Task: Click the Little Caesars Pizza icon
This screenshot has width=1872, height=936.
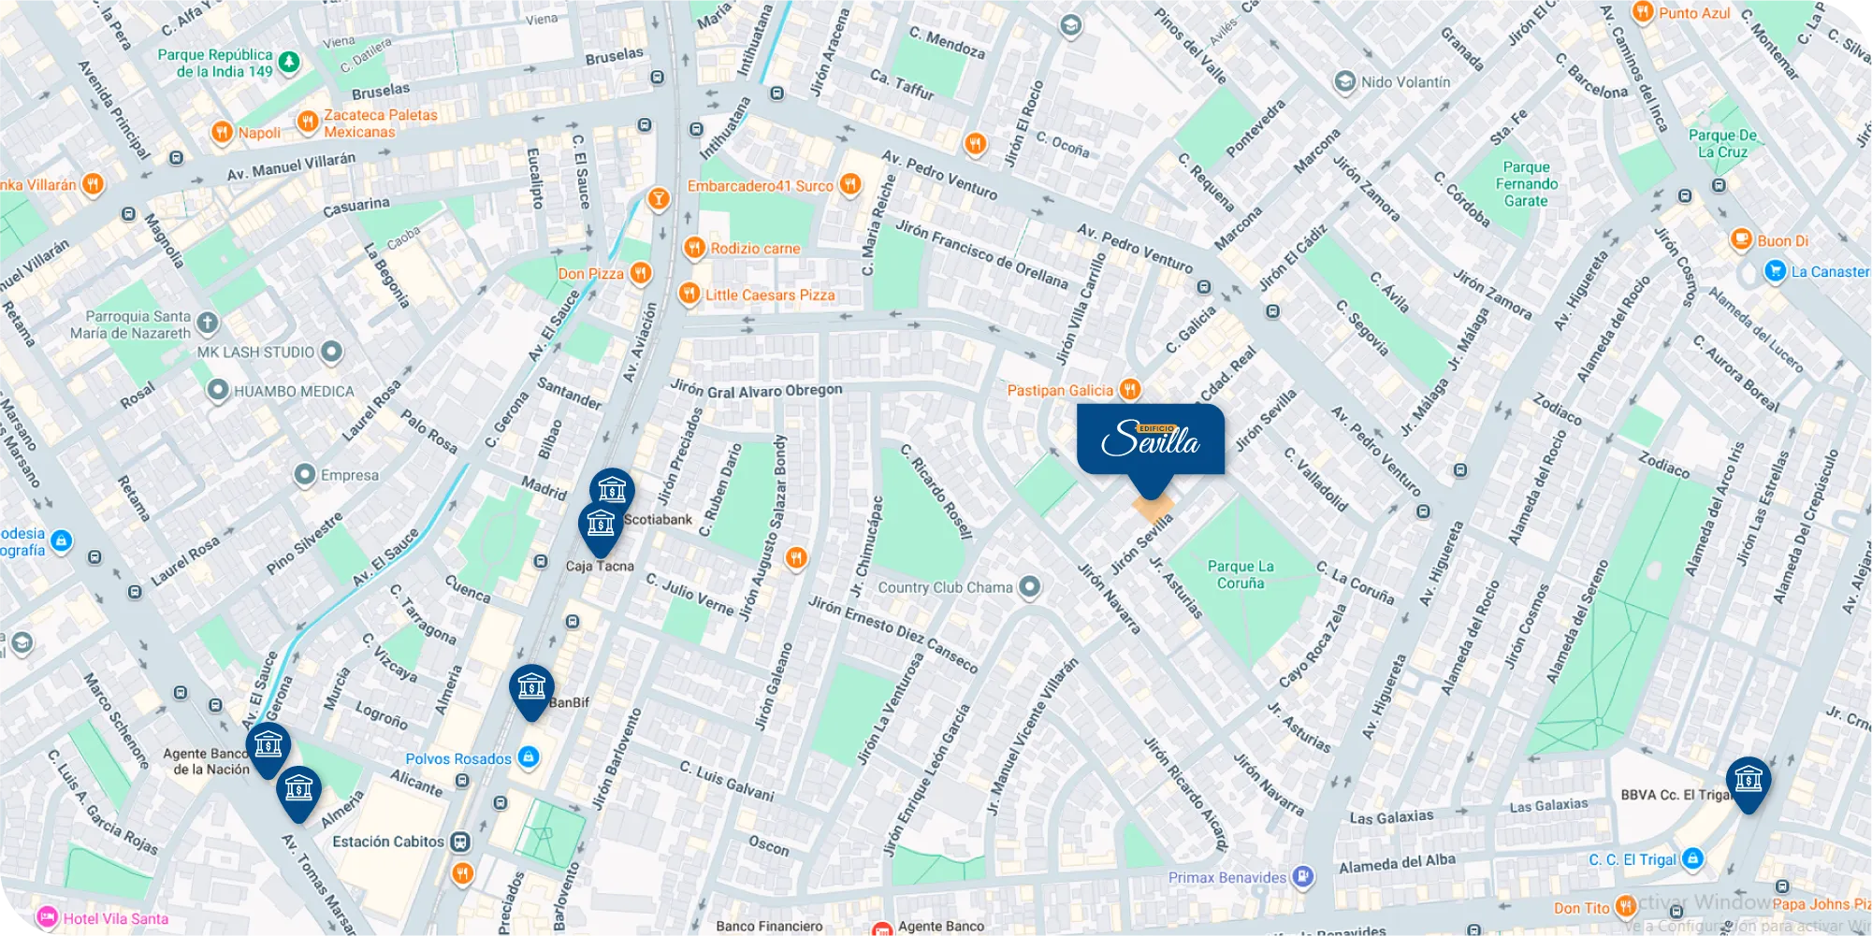Action: [x=689, y=294]
